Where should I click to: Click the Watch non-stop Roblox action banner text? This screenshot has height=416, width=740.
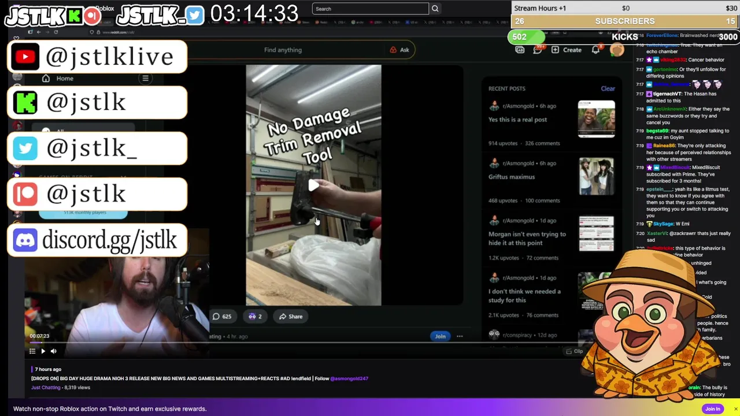pos(110,408)
